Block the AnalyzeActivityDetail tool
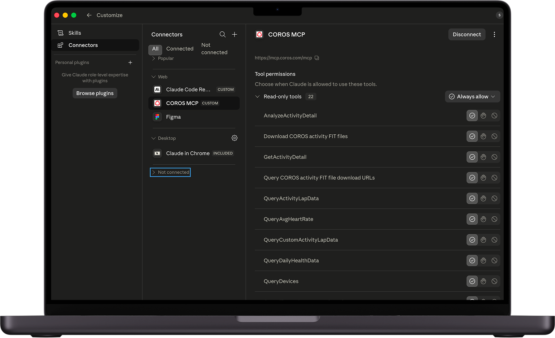The image size is (555, 338). pos(495,116)
